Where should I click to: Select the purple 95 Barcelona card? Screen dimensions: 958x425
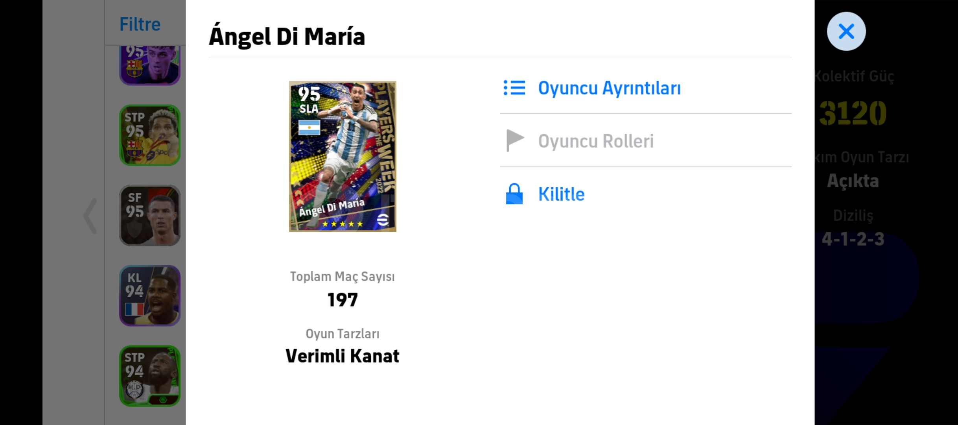coord(150,65)
